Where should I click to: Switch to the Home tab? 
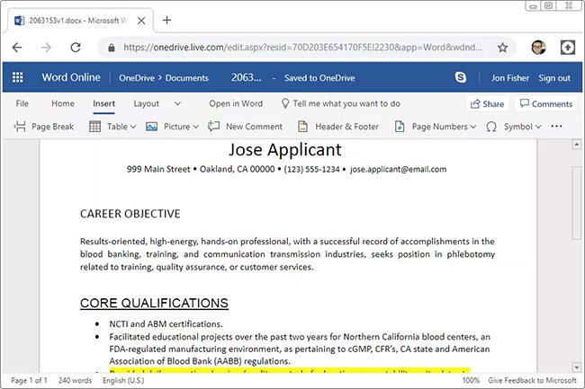tap(63, 103)
